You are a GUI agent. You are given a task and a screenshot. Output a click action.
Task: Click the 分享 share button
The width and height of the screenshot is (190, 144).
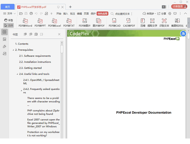162,13
